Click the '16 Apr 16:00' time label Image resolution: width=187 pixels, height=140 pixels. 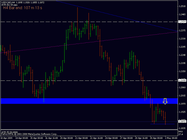click(x=51, y=138)
